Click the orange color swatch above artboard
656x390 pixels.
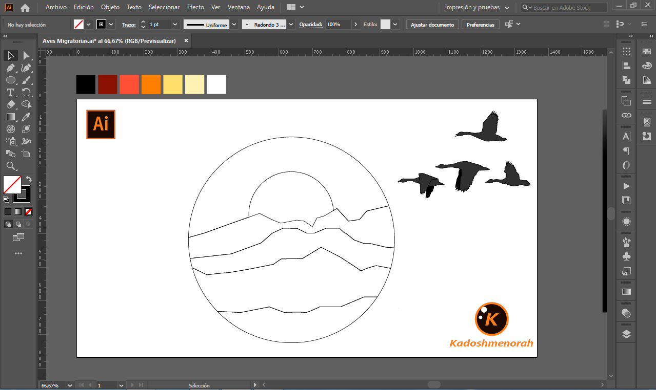(x=151, y=84)
